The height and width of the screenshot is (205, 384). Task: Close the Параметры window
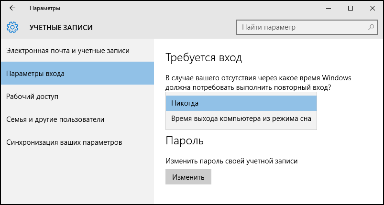pos(373,8)
